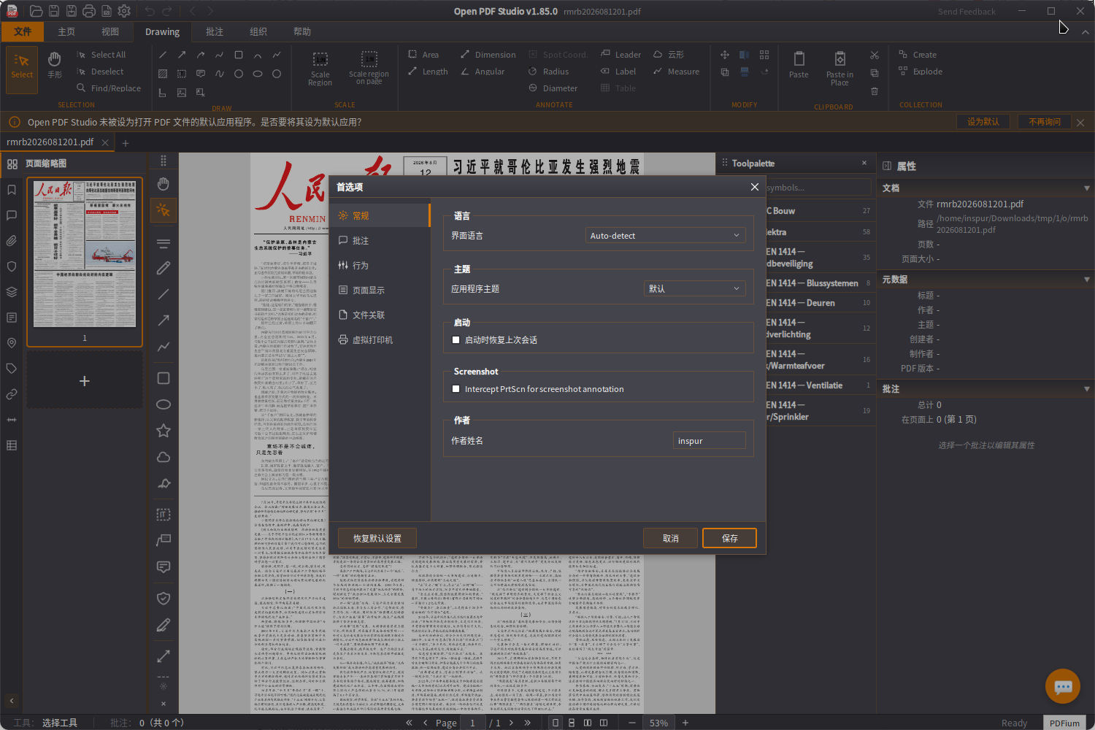1095x730 pixels.
Task: Open the chat feedback bubble
Action: 1062,686
